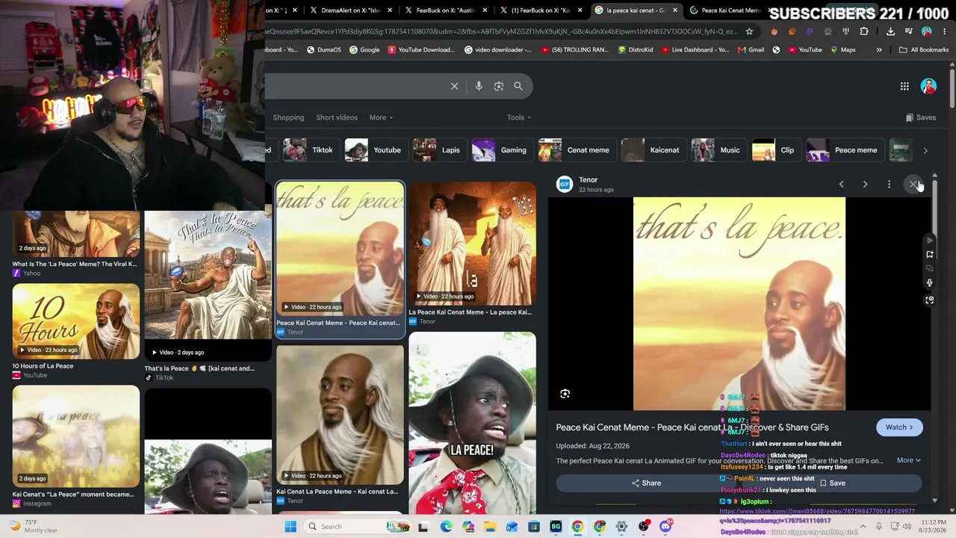Clear the Google search box text
Screen dimensions: 956x538
[x=454, y=86]
